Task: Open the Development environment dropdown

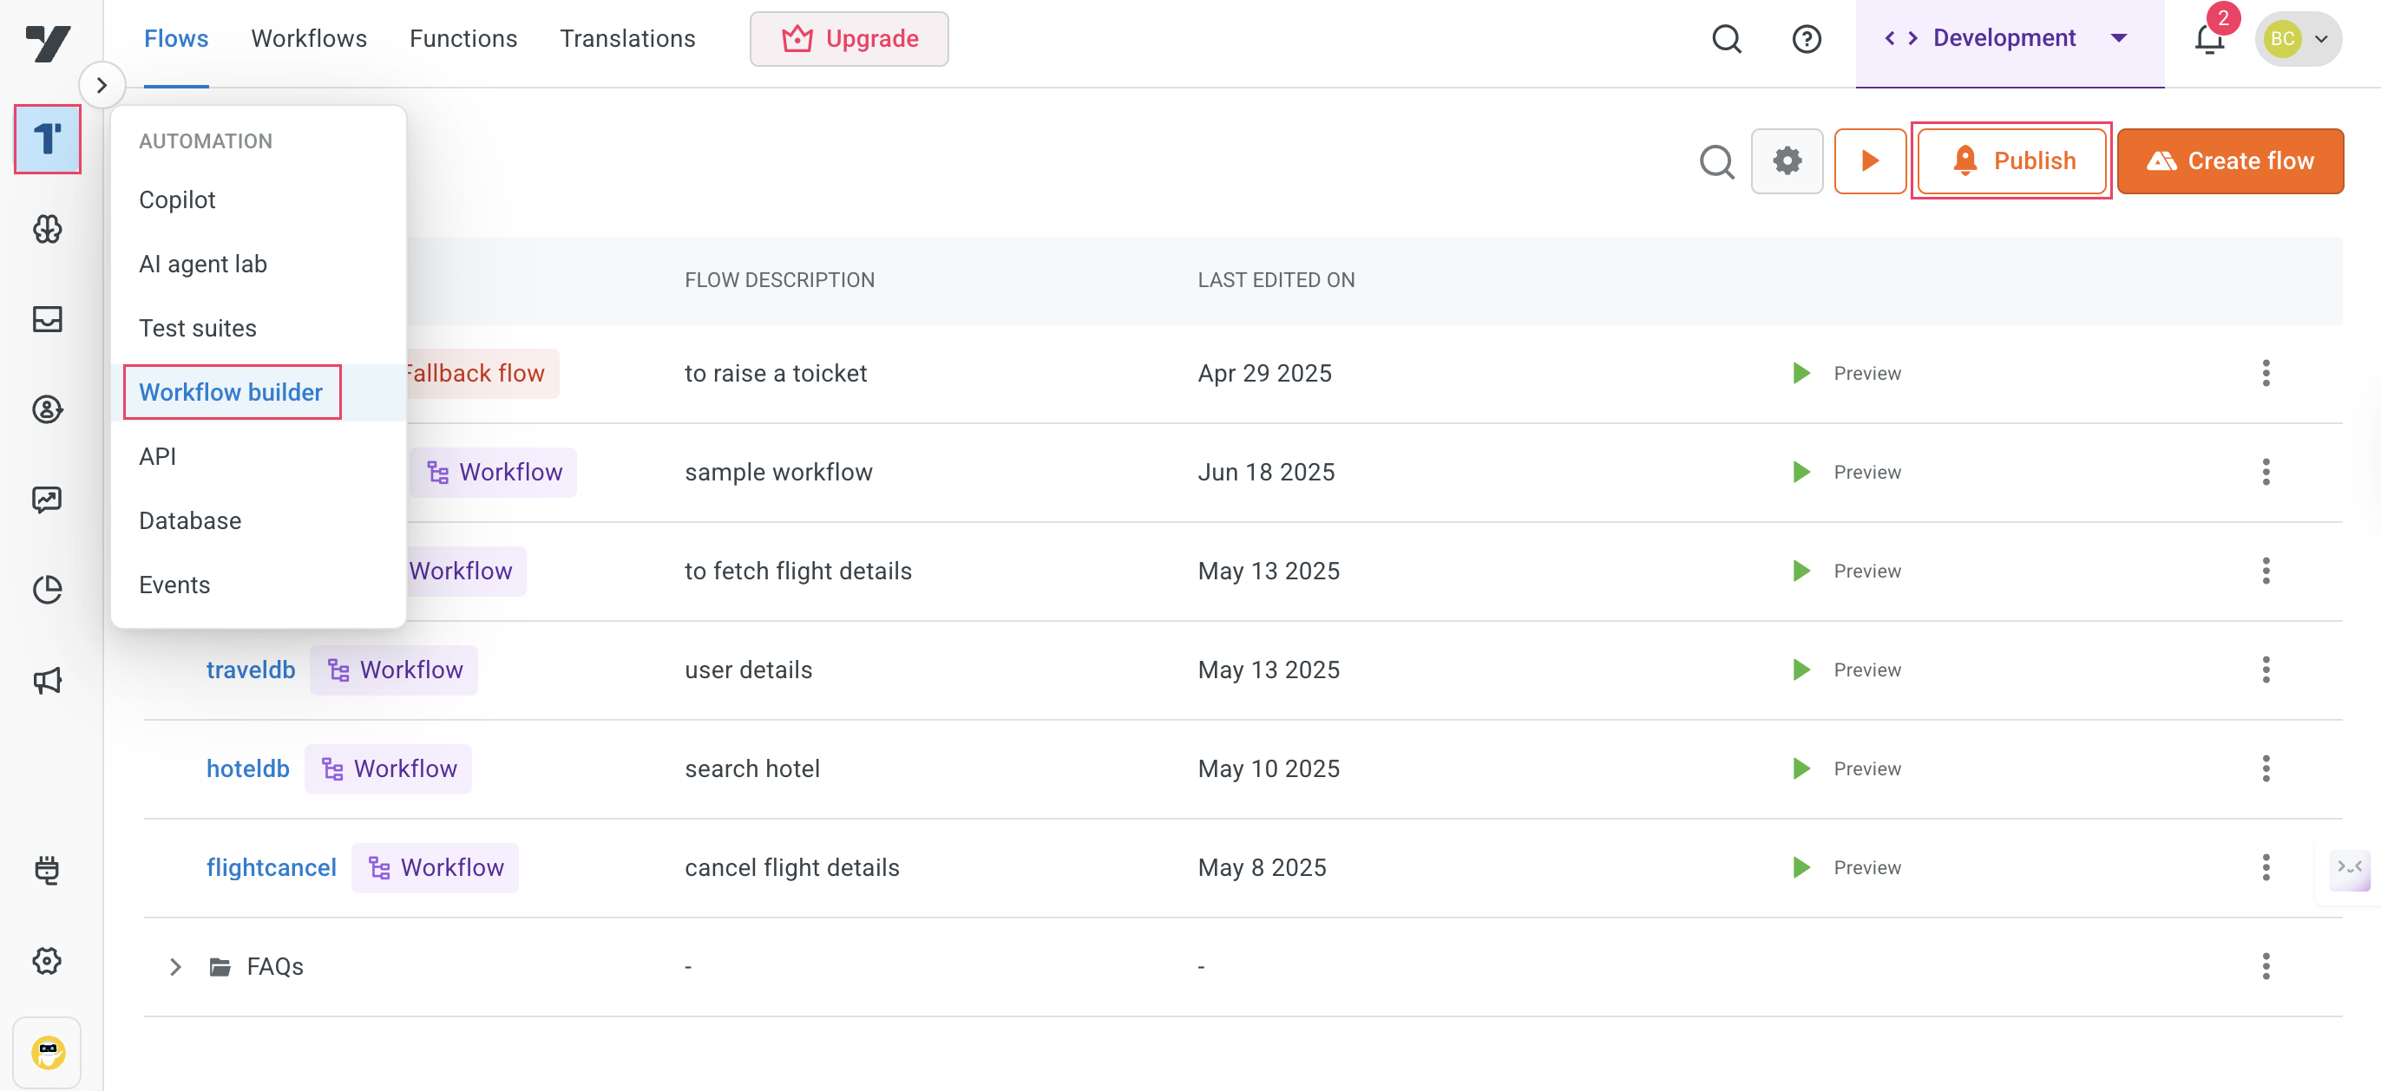Action: tap(2009, 39)
